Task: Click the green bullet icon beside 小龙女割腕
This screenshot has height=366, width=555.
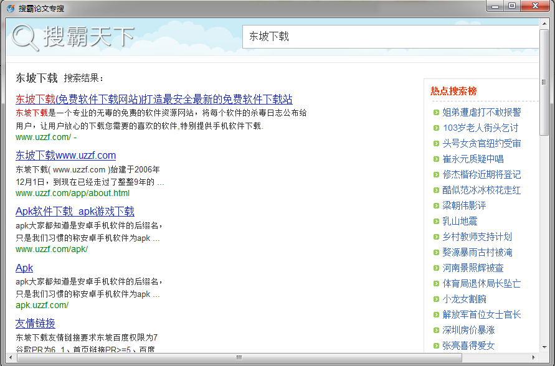Action: click(436, 299)
